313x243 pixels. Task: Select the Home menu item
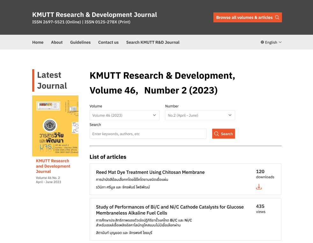click(x=38, y=42)
